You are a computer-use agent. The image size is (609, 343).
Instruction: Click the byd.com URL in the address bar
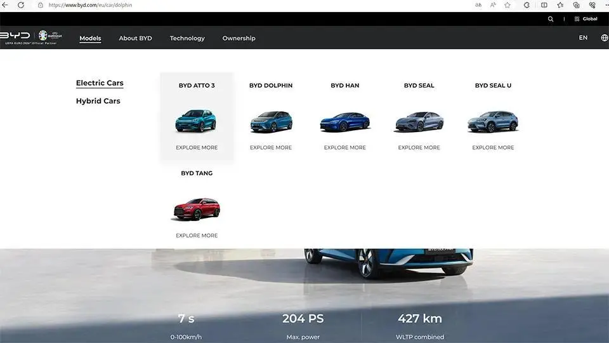pos(90,5)
